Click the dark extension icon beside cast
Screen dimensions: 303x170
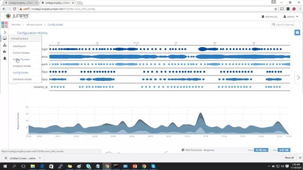288,9
